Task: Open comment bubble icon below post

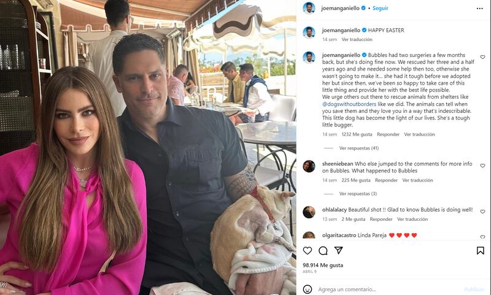Action: [323, 250]
